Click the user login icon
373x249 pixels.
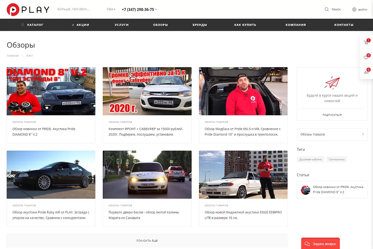coord(354,9)
